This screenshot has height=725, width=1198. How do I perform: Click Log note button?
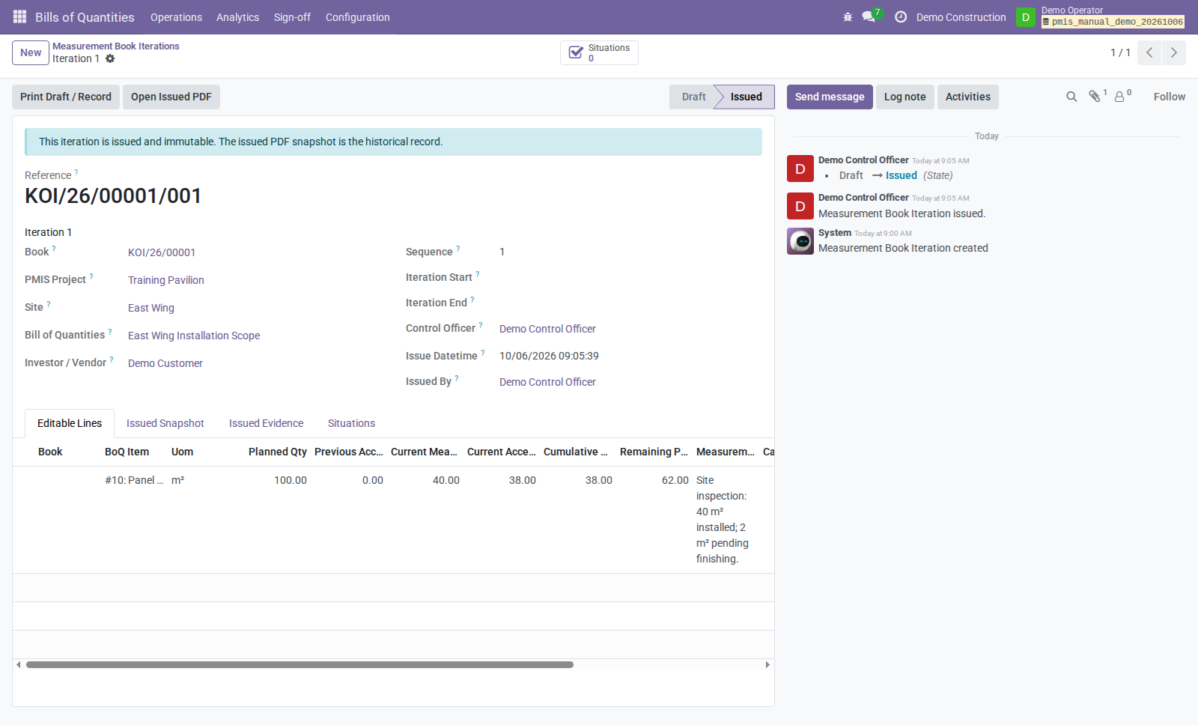pos(904,97)
